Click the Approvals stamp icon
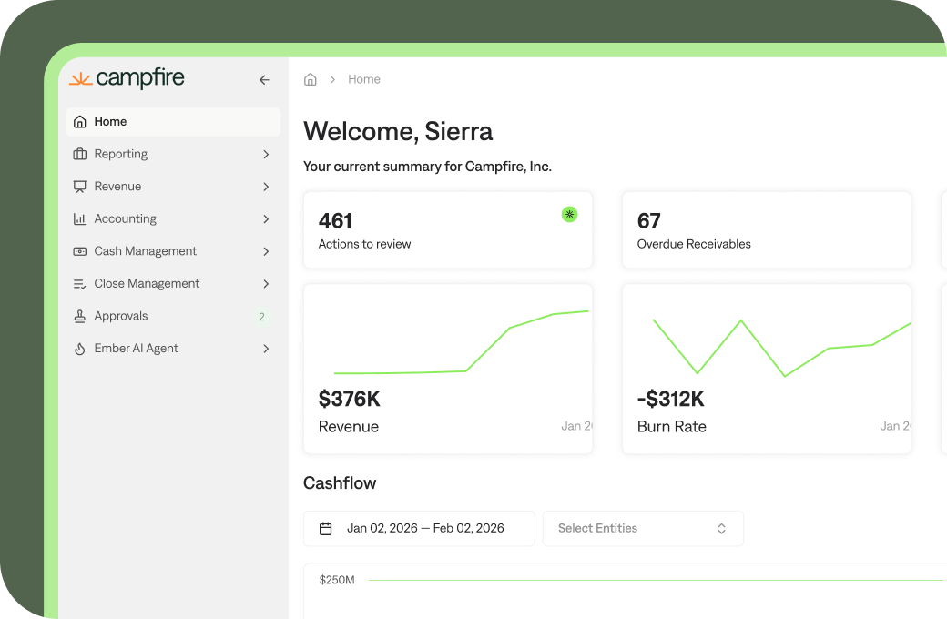This screenshot has width=947, height=619. (x=80, y=317)
